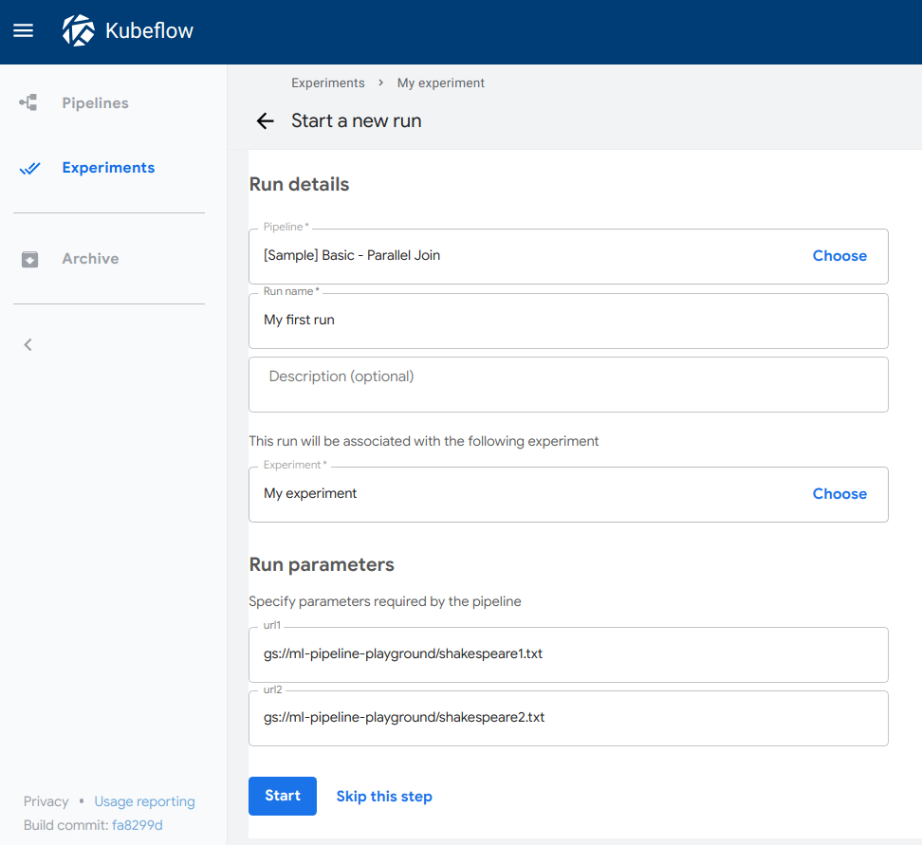Choose a different pipeline
922x845 pixels.
839,256
